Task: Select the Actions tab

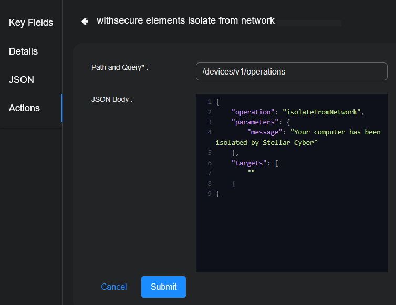Action: pyautogui.click(x=24, y=108)
